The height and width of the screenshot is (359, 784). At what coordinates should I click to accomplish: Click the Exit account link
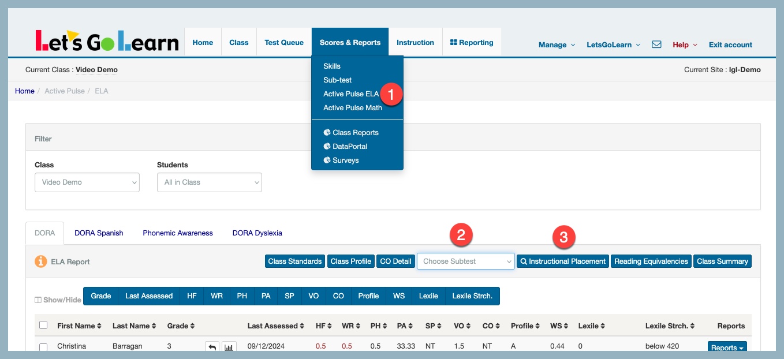coord(730,44)
